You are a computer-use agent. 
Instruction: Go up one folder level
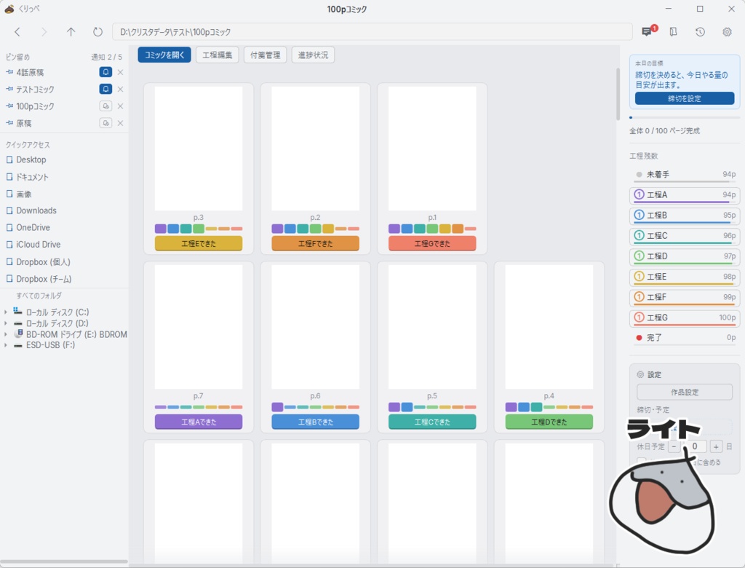point(71,32)
